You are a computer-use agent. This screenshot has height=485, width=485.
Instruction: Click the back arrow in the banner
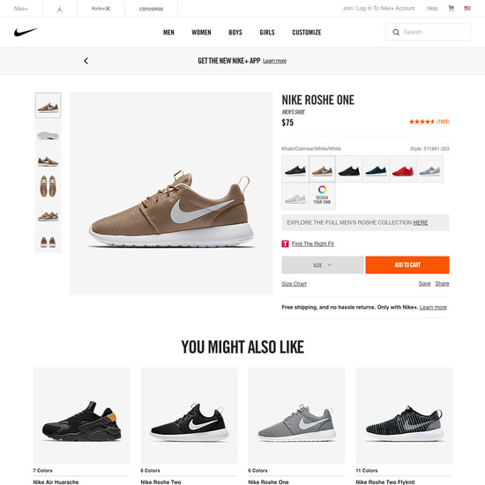[86, 61]
